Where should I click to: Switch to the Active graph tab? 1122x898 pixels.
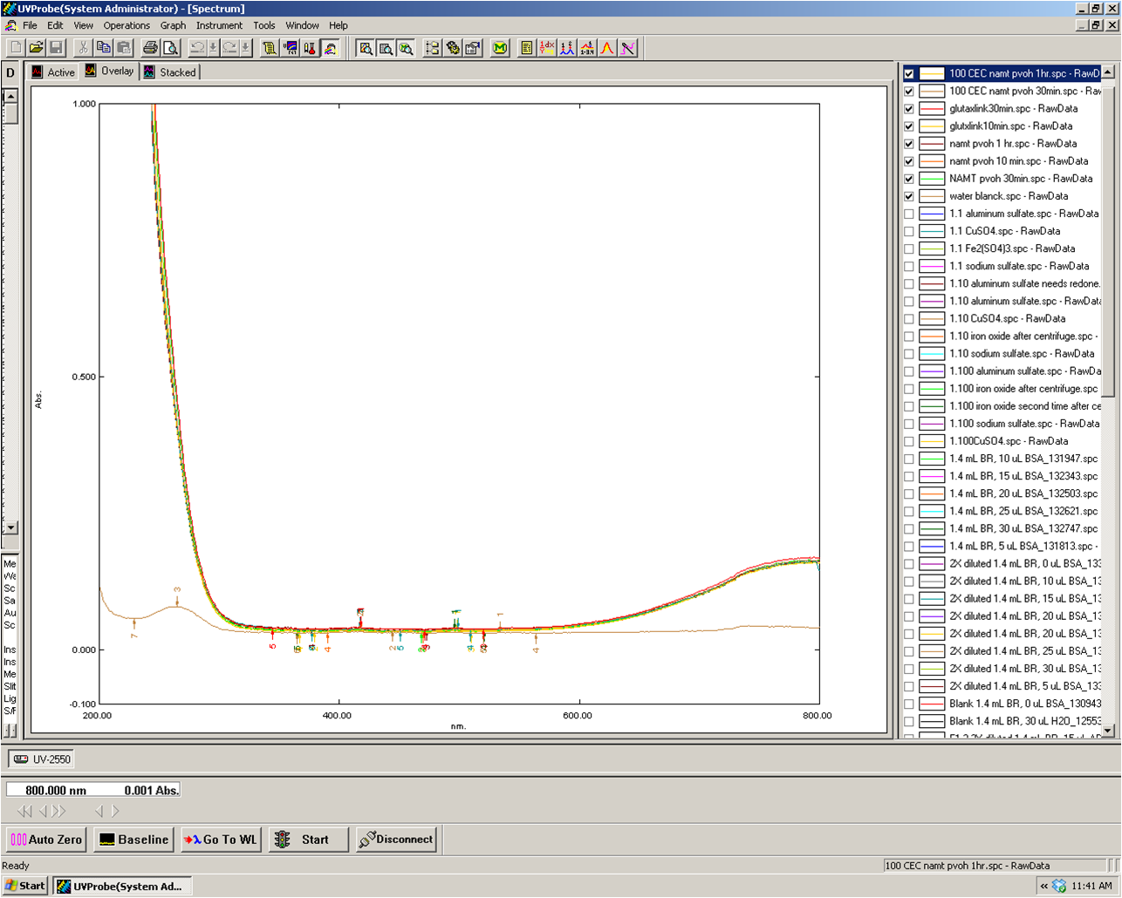[53, 72]
